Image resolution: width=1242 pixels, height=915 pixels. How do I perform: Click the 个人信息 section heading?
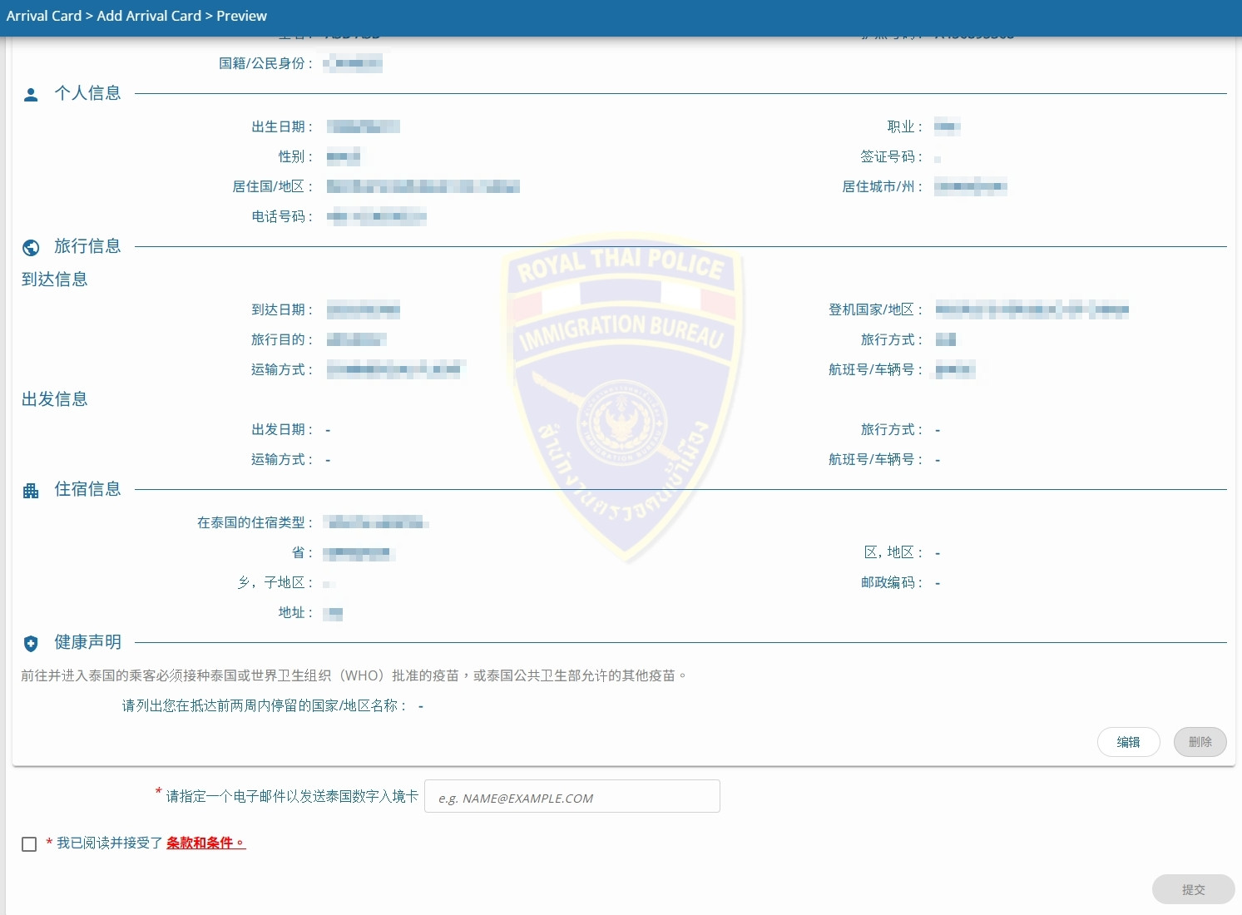pyautogui.click(x=87, y=93)
